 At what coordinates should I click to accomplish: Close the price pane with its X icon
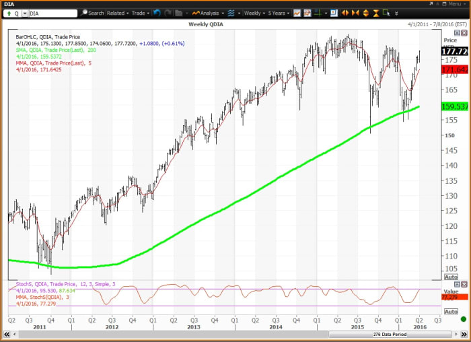464,33
